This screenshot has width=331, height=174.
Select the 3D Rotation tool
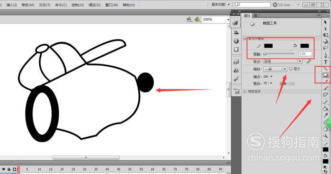point(326,41)
